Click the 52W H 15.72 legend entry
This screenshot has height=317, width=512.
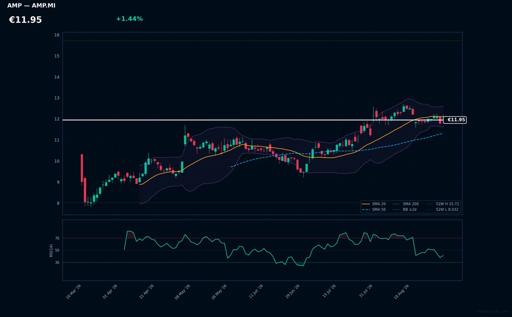442,204
